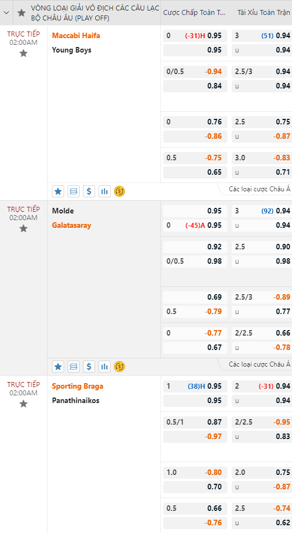This screenshot has width=292, height=533.
Task: Click blue star icon in Molde match toolbar
Action: [58, 367]
